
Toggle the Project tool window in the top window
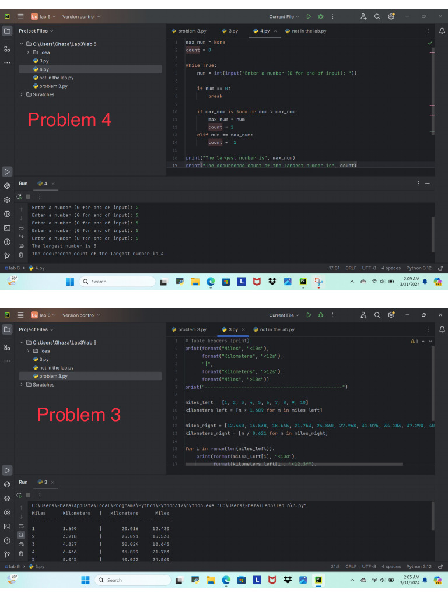[7, 31]
